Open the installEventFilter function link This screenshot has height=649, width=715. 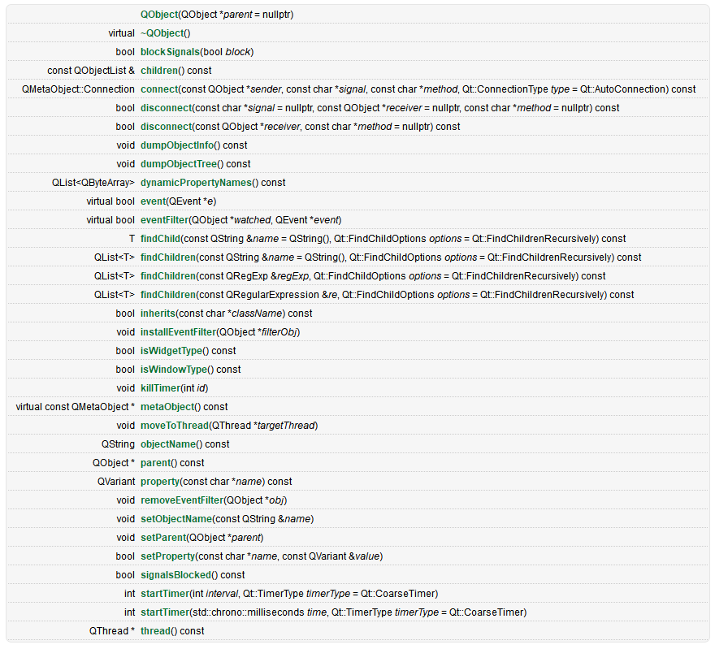click(x=177, y=332)
